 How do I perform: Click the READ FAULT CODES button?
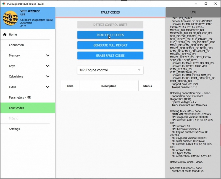point(110,35)
